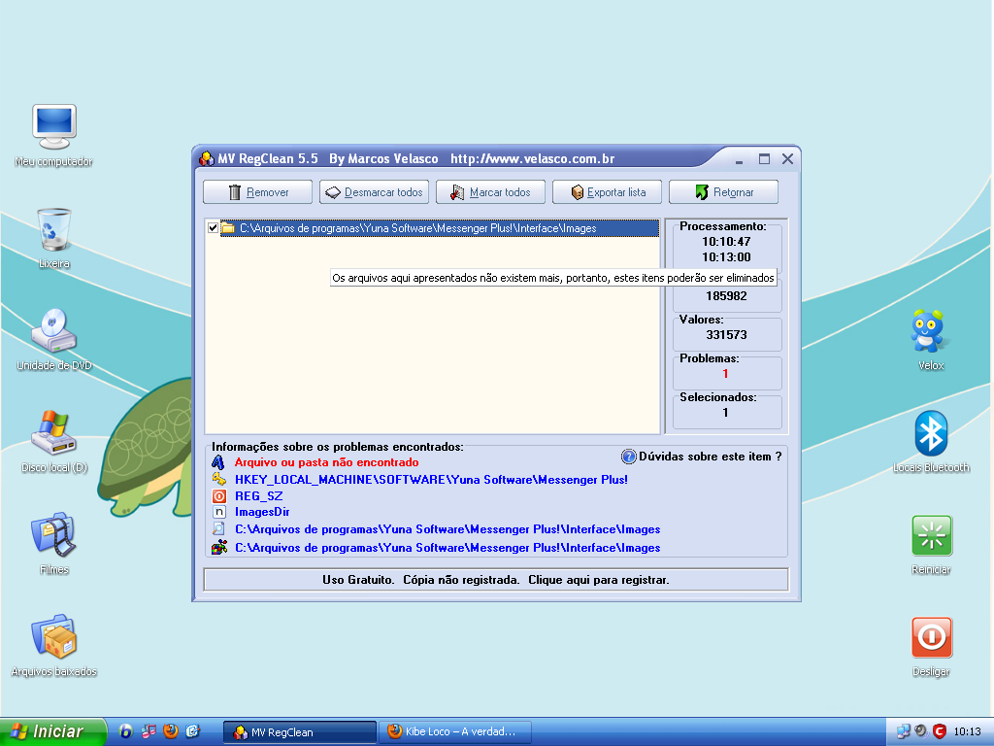This screenshot has height=746, width=994.
Task: Click the blue letter A problem-type icon
Action: coord(218,462)
